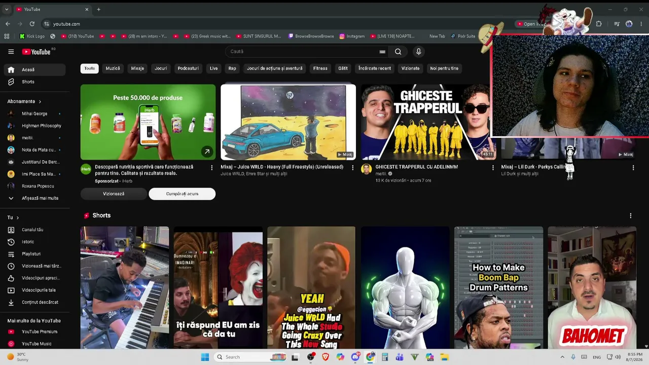Open YouTube Music from sidebar
Image resolution: width=649 pixels, height=365 pixels.
click(34, 344)
